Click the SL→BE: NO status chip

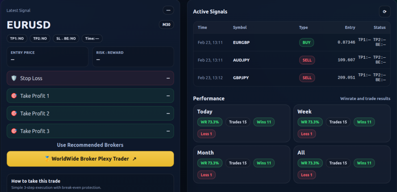66,38
